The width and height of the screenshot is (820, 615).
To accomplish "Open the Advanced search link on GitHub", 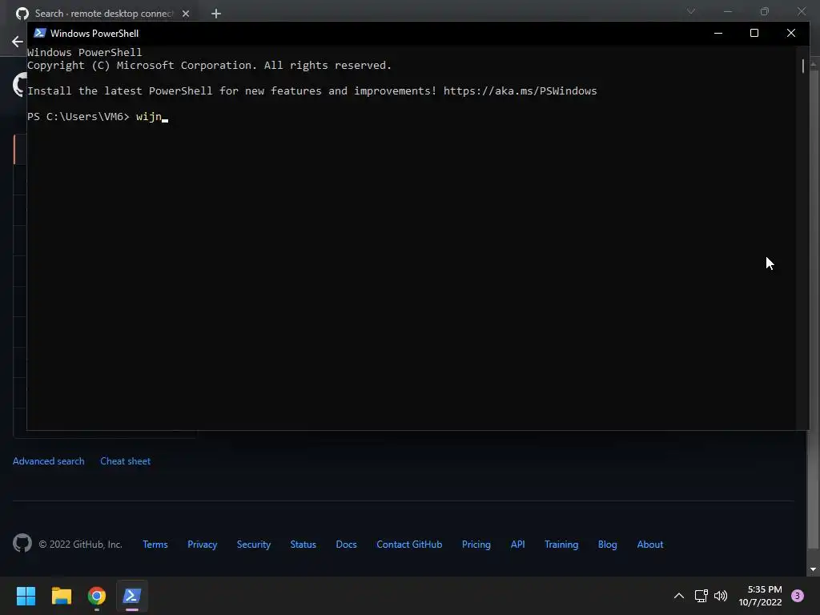I will point(49,461).
